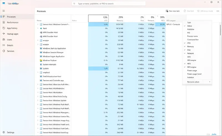Image resolution: width=222 pixels, height=136 pixels.
Task: Expand Service Host: Workstation row
Action: (38, 92)
